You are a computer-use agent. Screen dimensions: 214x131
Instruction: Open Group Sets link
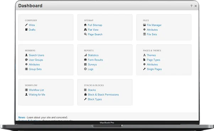(35, 69)
